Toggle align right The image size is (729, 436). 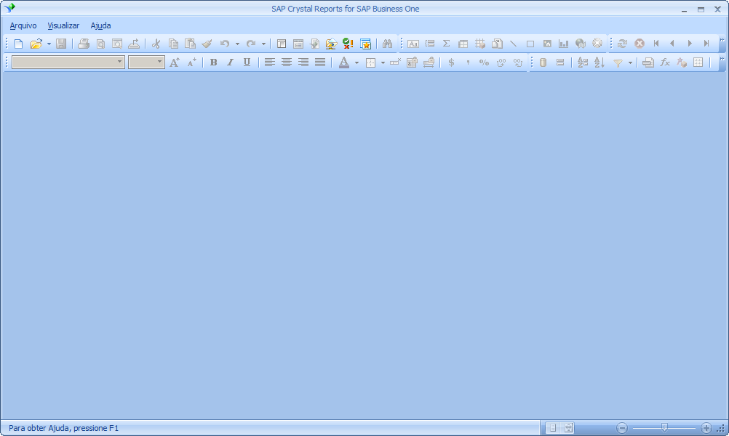(x=303, y=62)
